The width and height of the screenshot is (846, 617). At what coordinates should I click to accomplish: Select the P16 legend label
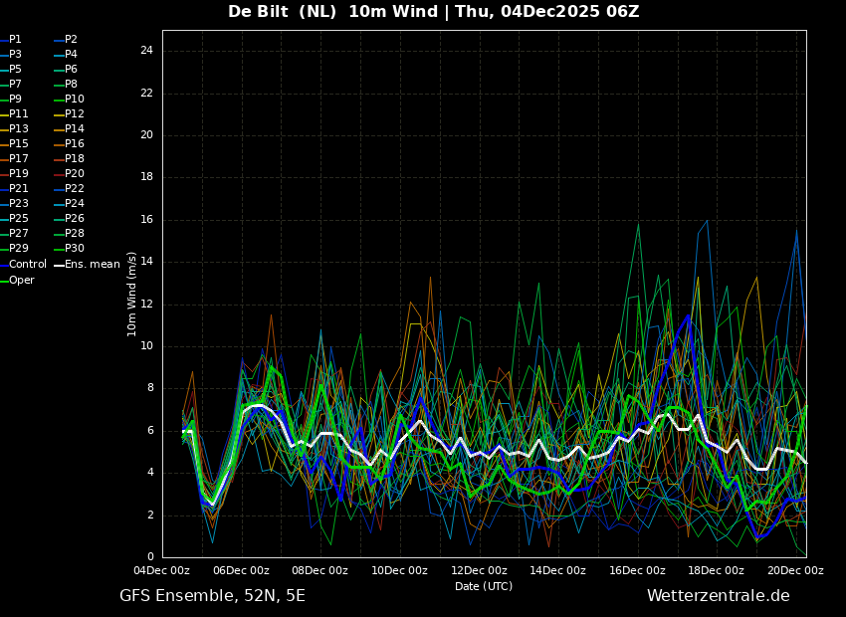(74, 144)
